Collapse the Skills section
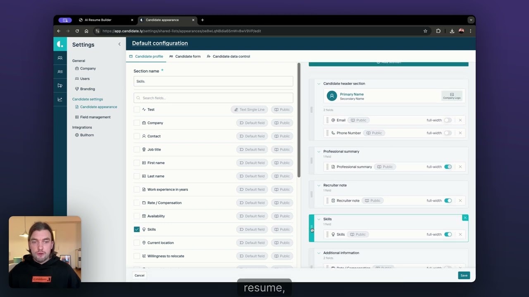 [x=319, y=219]
